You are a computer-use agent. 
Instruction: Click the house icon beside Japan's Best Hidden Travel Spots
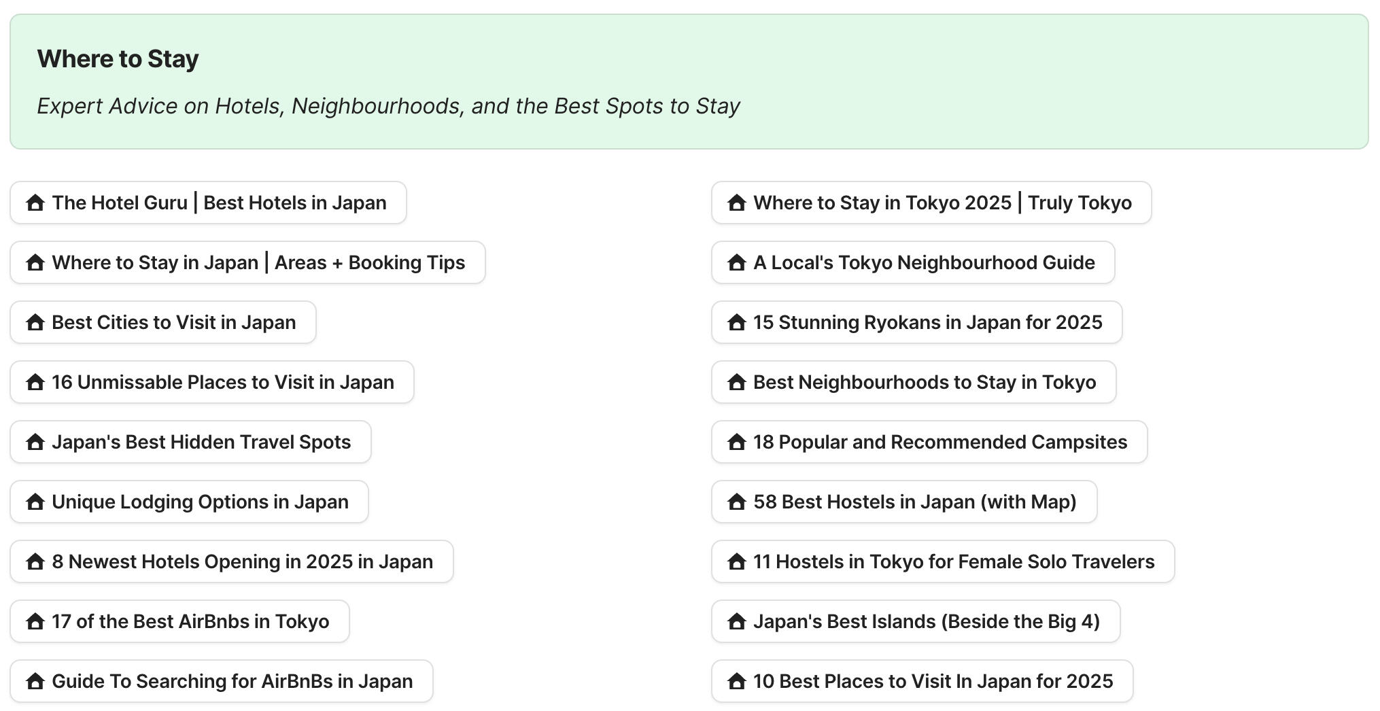35,442
